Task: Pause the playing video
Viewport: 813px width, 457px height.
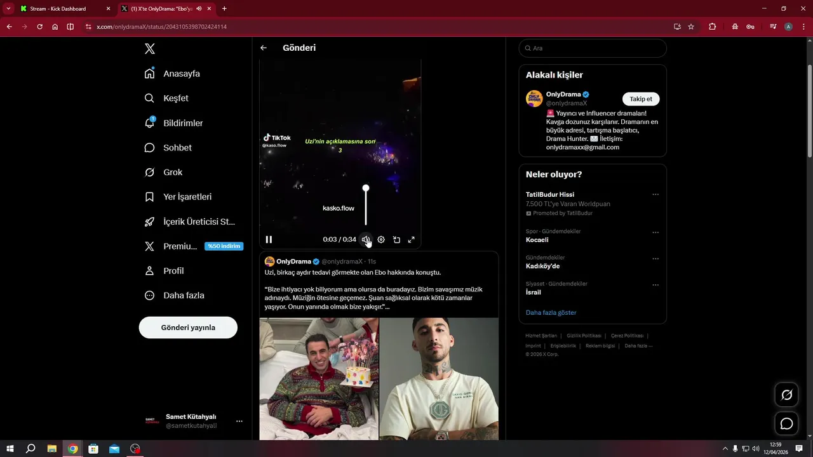Action: (269, 239)
